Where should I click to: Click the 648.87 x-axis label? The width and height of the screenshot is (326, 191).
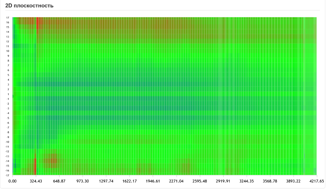coord(59,181)
